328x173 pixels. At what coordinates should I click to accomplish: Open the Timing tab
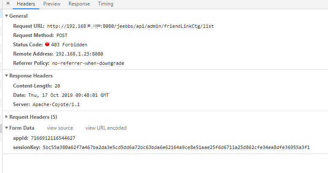(x=105, y=4)
